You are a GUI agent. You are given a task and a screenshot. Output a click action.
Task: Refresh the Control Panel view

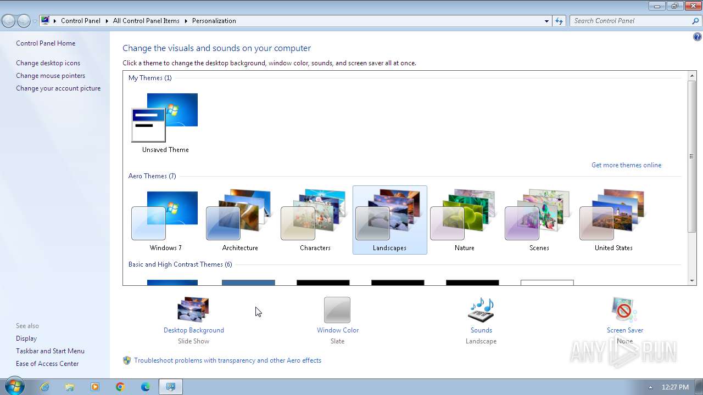(x=559, y=21)
